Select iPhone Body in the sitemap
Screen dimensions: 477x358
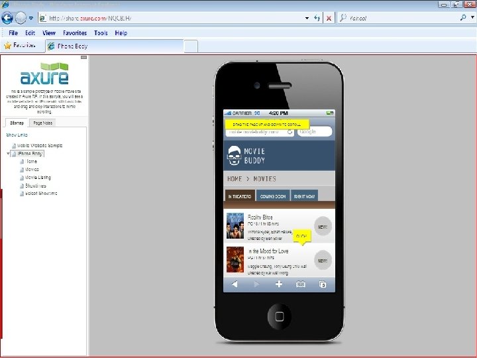coord(30,153)
